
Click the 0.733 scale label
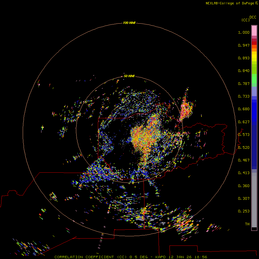coord(244,96)
